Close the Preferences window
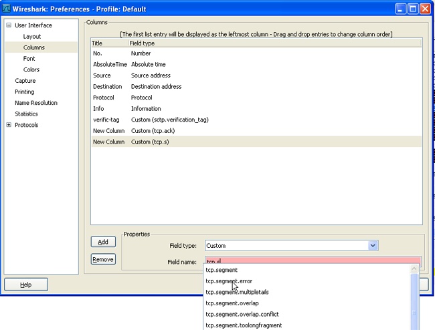435x330 pixels. (x=425, y=9)
